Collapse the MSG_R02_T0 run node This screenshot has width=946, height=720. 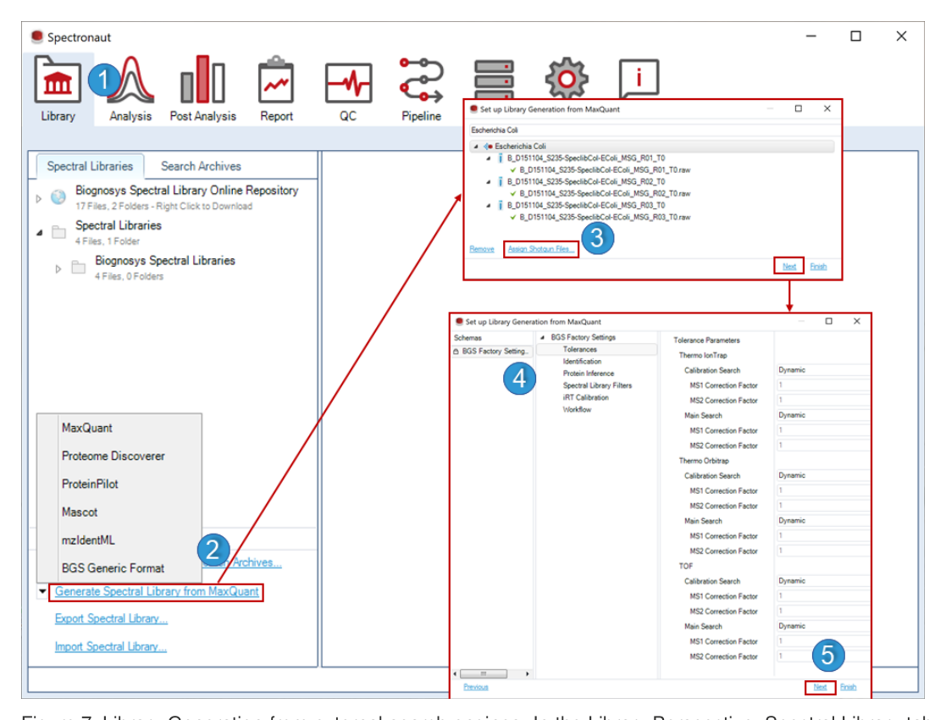488,182
